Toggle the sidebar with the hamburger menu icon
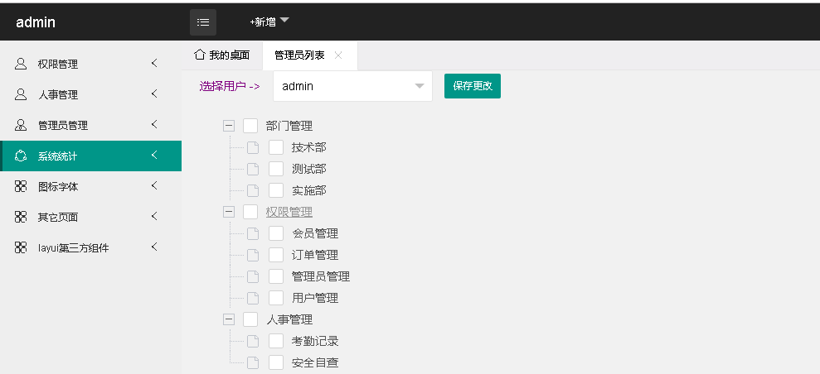The width and height of the screenshot is (820, 374). point(203,22)
